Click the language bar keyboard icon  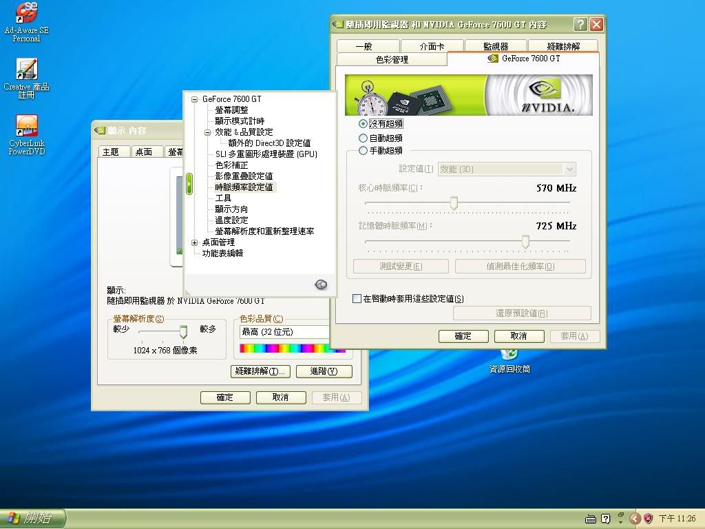(591, 519)
